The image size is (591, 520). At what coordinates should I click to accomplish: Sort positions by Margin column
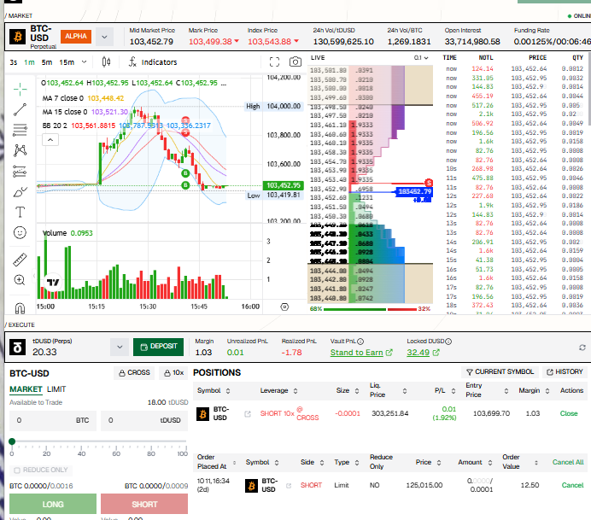534,391
